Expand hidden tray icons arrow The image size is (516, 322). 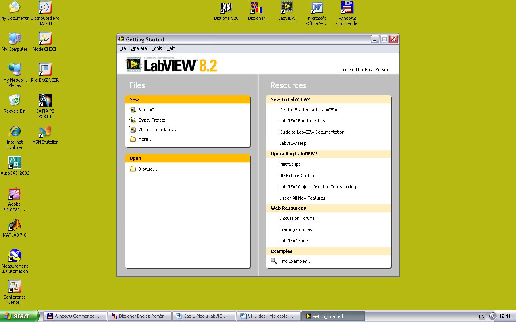tap(493, 316)
